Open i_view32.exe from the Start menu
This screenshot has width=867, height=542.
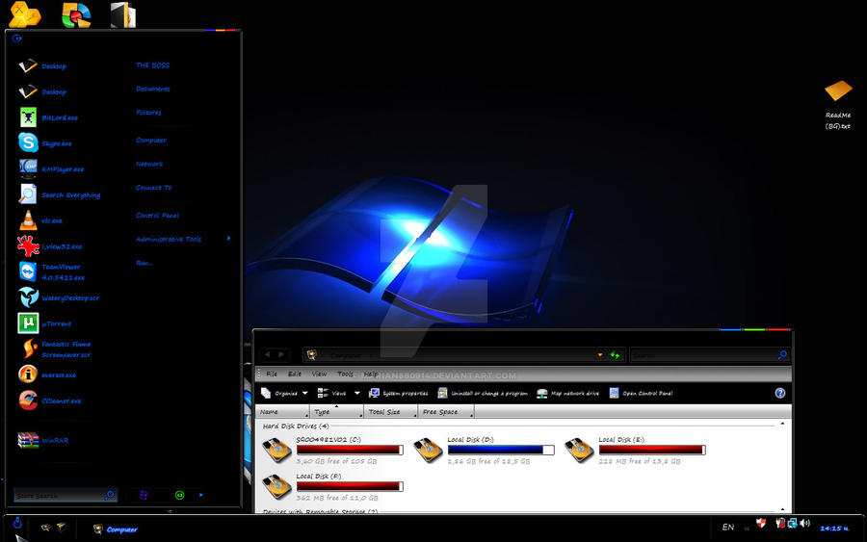pyautogui.click(x=50, y=245)
